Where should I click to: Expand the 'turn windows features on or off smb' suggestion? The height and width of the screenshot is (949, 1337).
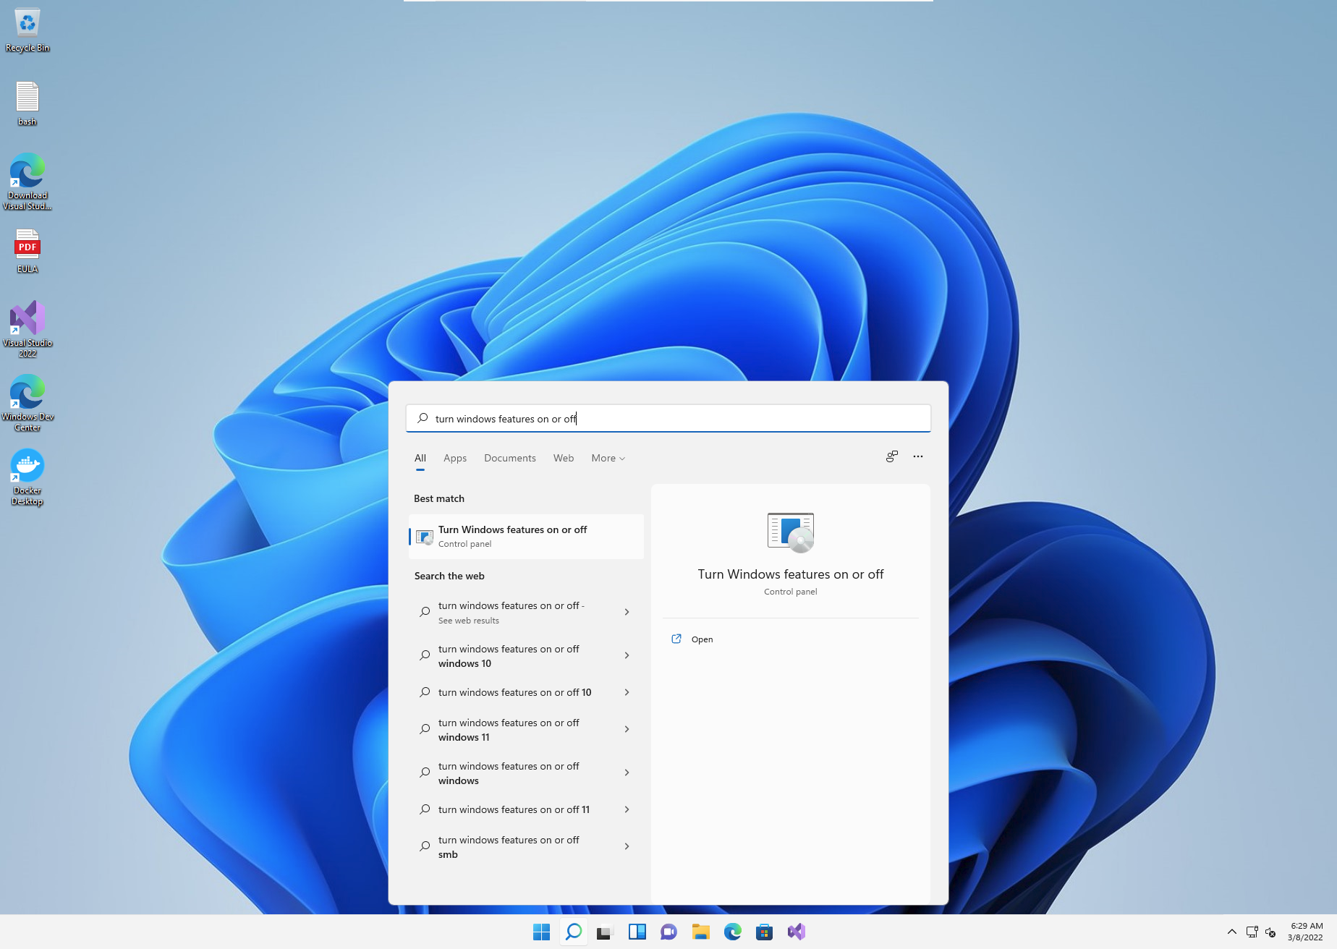click(627, 846)
